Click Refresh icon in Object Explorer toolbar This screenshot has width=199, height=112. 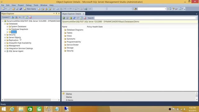click(x=27, y=17)
